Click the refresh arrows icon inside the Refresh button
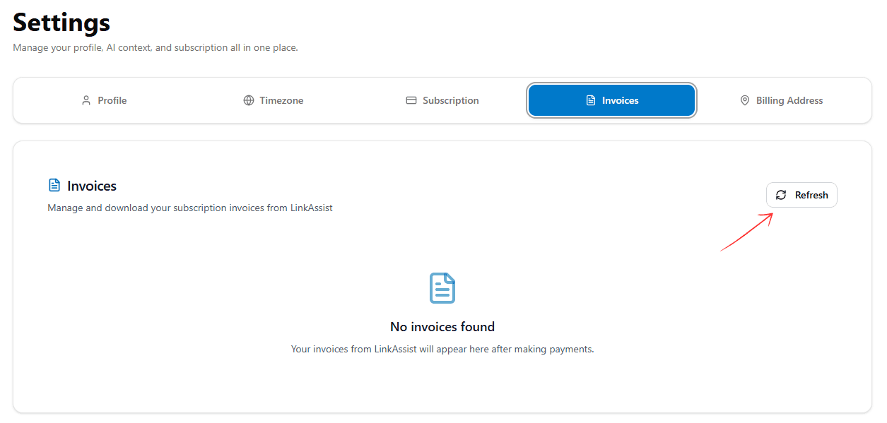The width and height of the screenshot is (887, 423). (x=780, y=195)
